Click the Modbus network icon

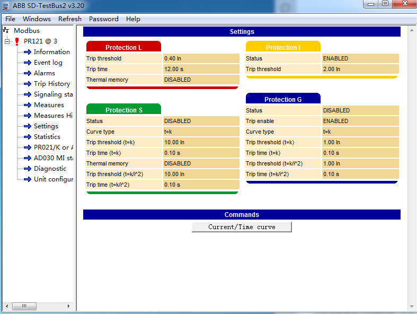coord(6,30)
